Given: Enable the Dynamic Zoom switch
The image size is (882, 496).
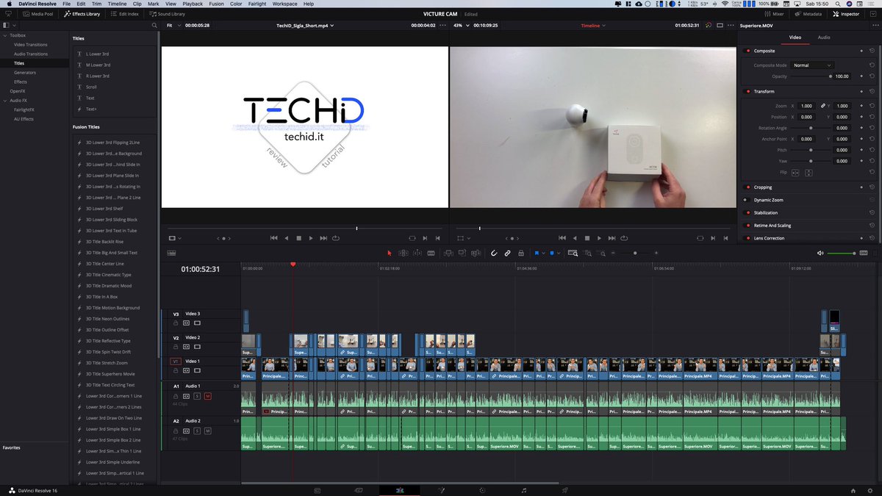Looking at the screenshot, I should tap(745, 200).
